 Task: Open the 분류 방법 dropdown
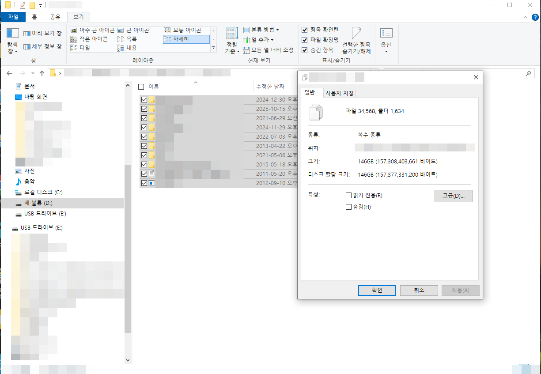[261, 30]
